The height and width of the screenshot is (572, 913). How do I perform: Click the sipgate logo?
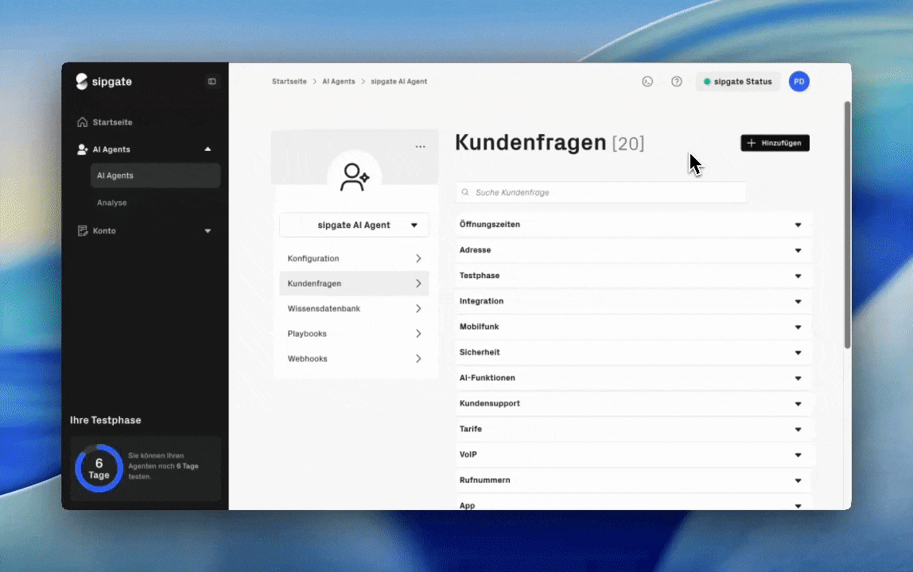[x=103, y=82]
